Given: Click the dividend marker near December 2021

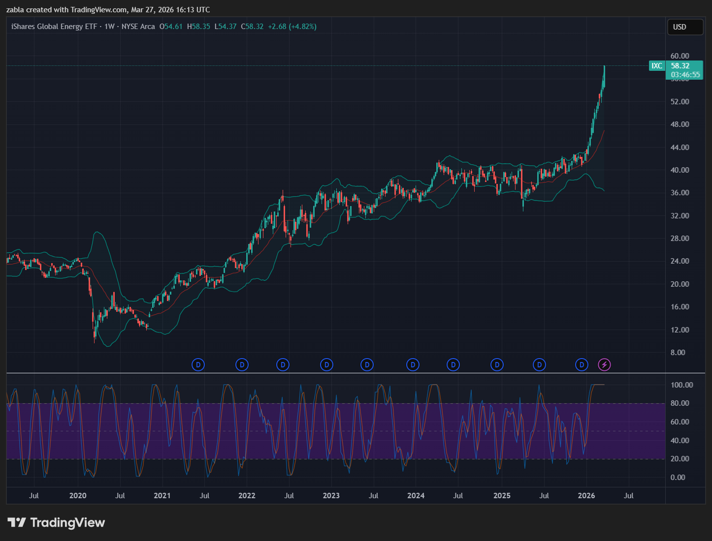Looking at the screenshot, I should [x=241, y=365].
